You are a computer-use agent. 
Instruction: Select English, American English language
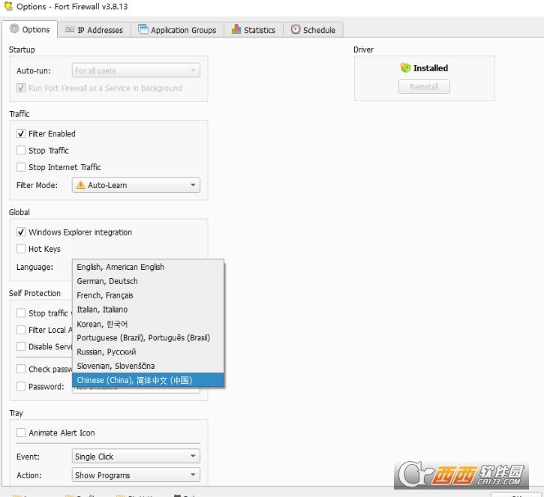pyautogui.click(x=148, y=267)
